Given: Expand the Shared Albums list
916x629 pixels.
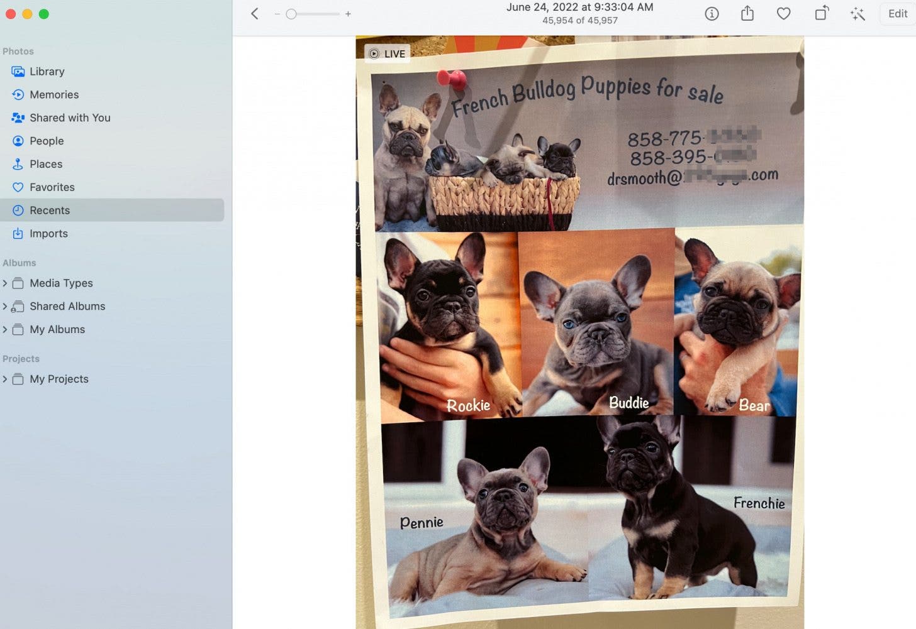Looking at the screenshot, I should point(6,306).
